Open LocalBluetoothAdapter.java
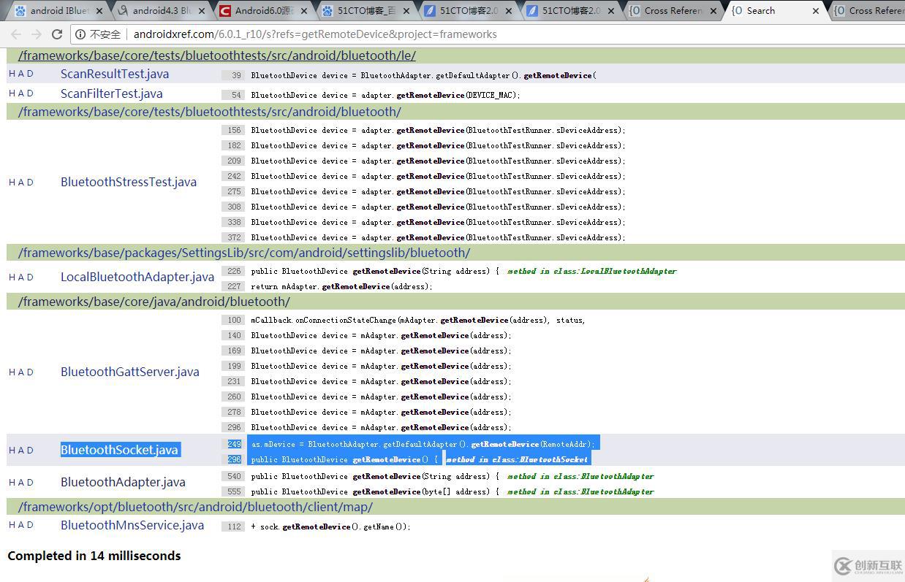This screenshot has height=582, width=905. pyautogui.click(x=137, y=277)
